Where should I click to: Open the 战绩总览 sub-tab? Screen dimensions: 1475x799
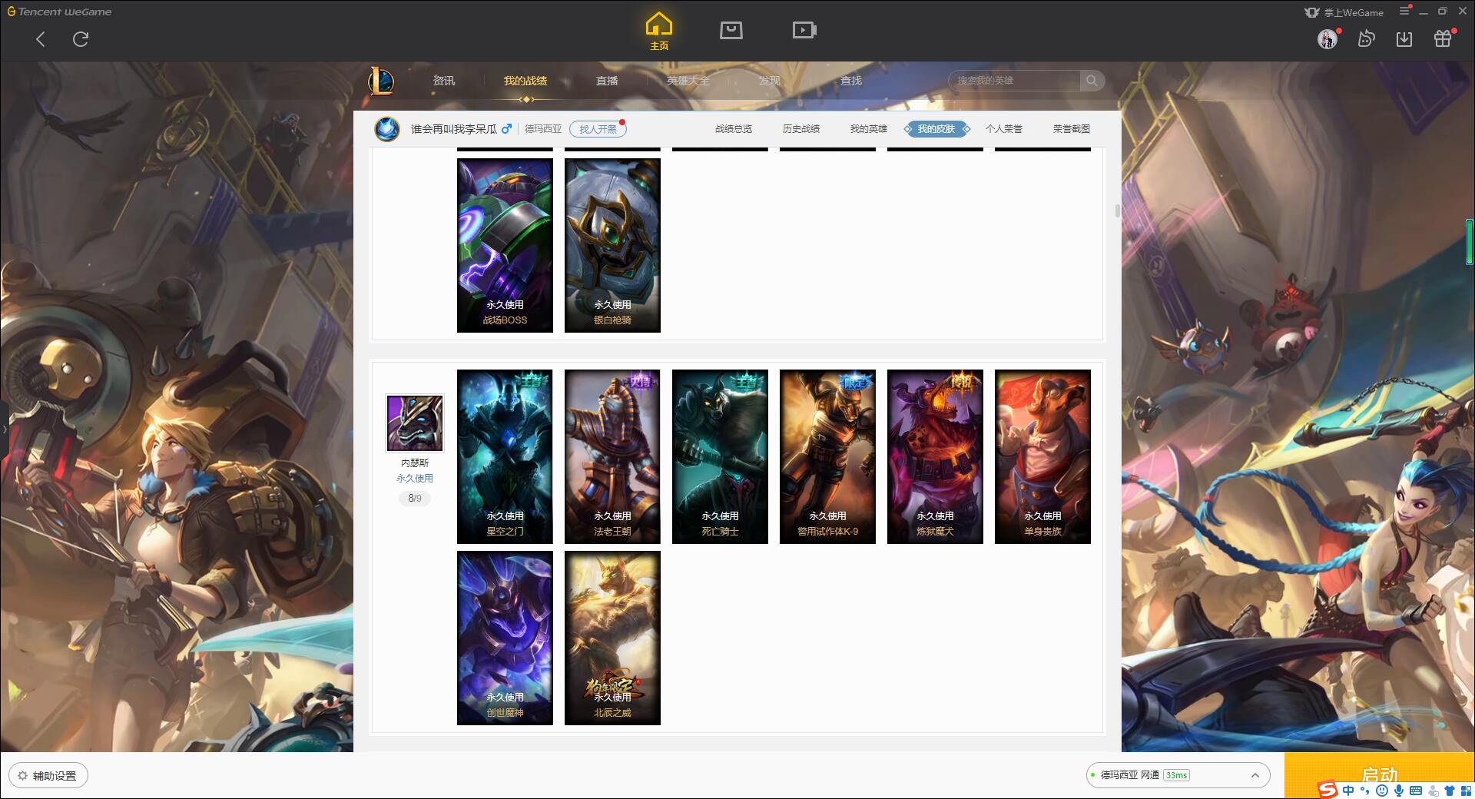[734, 129]
